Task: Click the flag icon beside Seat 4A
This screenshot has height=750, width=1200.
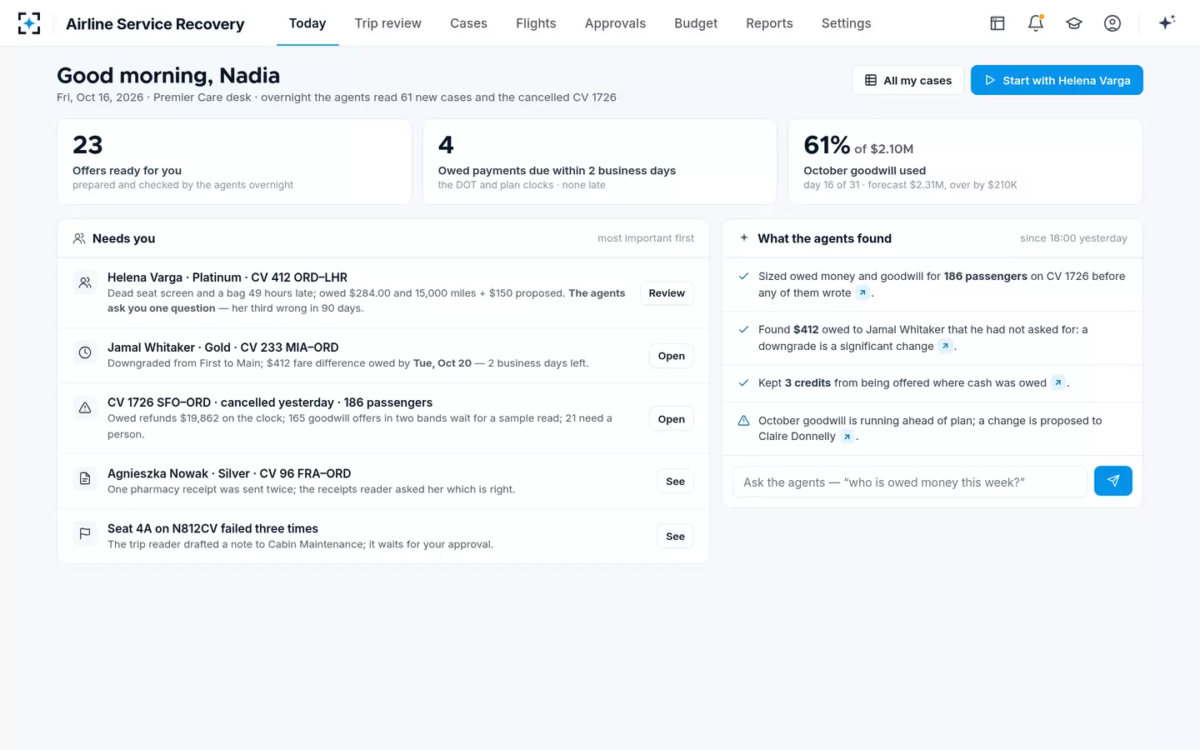Action: pyautogui.click(x=85, y=533)
